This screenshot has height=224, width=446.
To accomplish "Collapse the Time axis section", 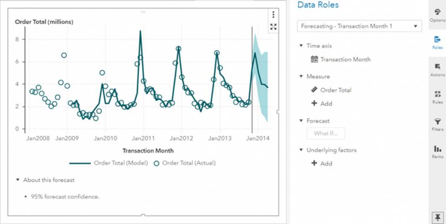I will click(x=301, y=46).
